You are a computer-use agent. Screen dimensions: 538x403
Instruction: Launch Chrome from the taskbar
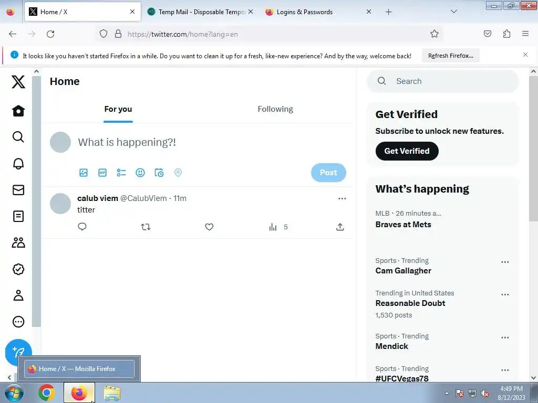[x=47, y=393]
